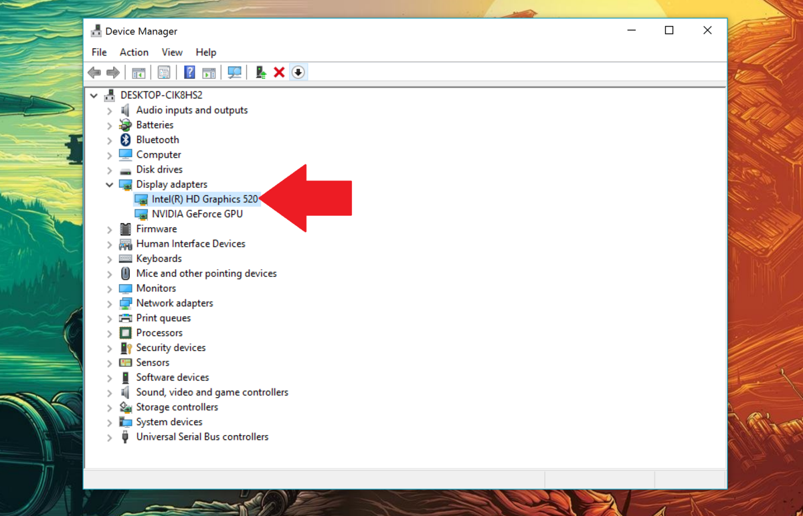The height and width of the screenshot is (516, 803).
Task: Click the chip icon next to Firmware
Action: tap(125, 229)
